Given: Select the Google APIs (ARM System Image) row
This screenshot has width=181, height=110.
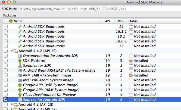Looking at the screenshot, I should tap(92, 90).
